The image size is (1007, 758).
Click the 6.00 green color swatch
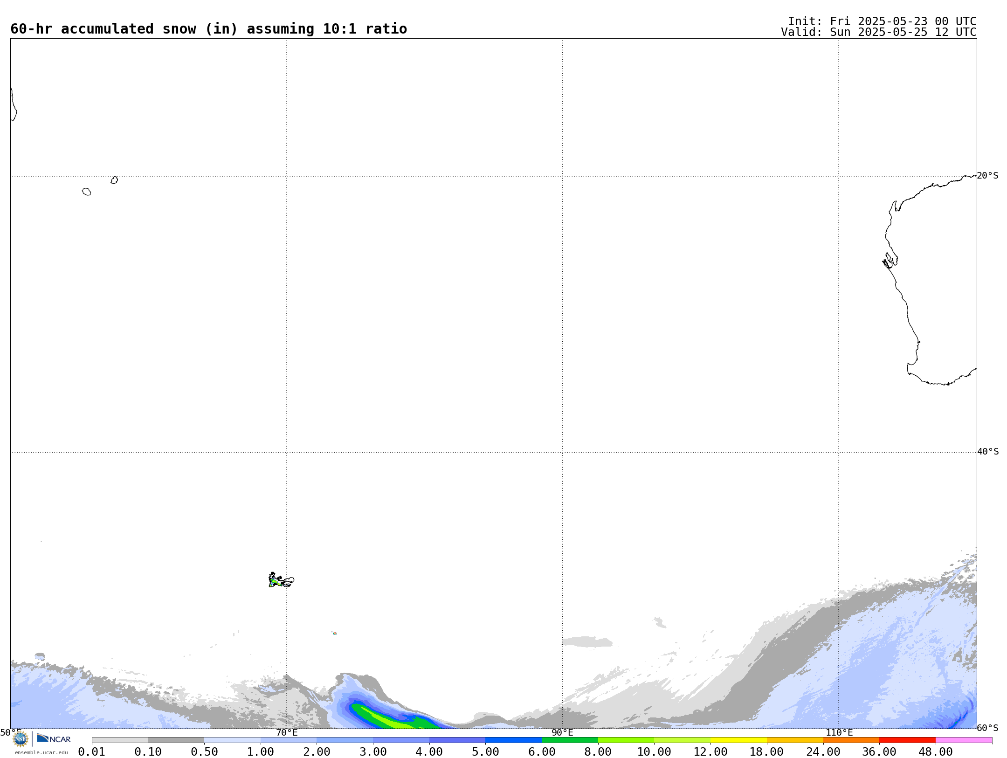coord(570,740)
